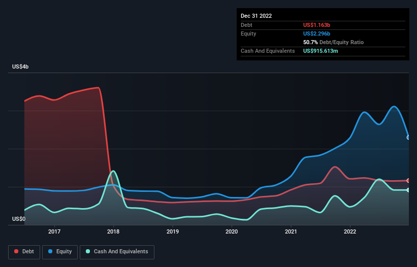The width and height of the screenshot is (417, 267).
Task: Click the US$915.613m cash value
Action: (x=320, y=51)
